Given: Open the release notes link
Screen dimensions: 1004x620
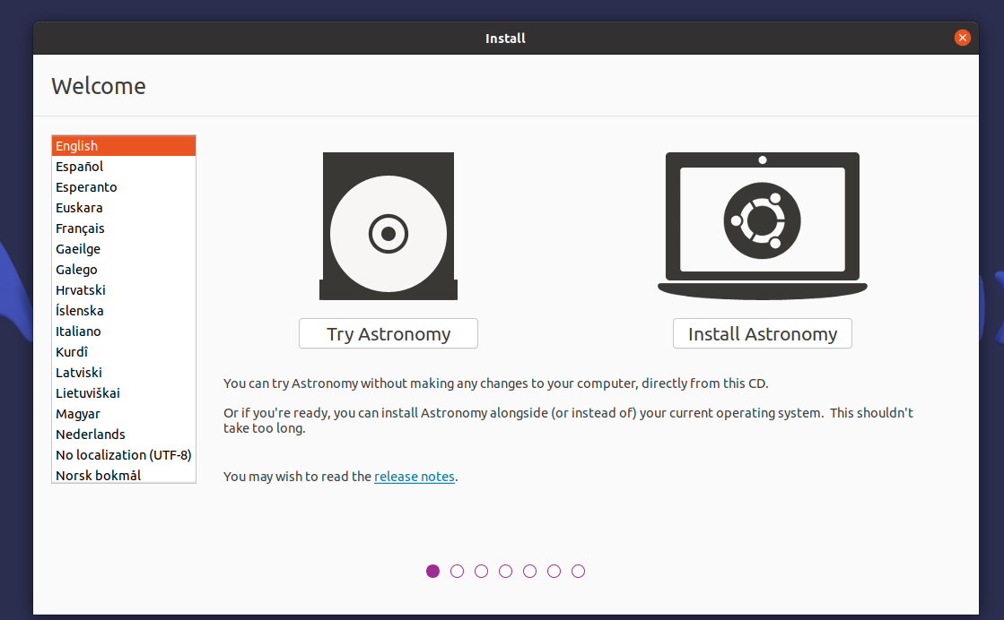Looking at the screenshot, I should [x=415, y=476].
